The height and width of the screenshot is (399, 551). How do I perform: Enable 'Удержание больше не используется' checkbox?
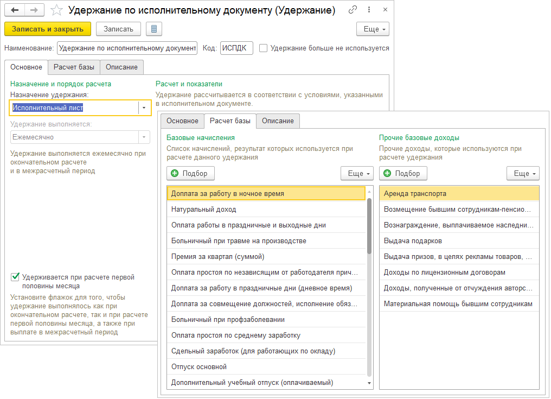click(x=264, y=48)
